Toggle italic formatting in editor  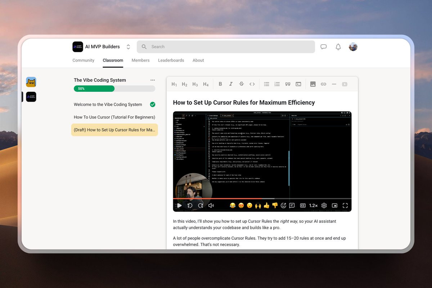pos(231,84)
